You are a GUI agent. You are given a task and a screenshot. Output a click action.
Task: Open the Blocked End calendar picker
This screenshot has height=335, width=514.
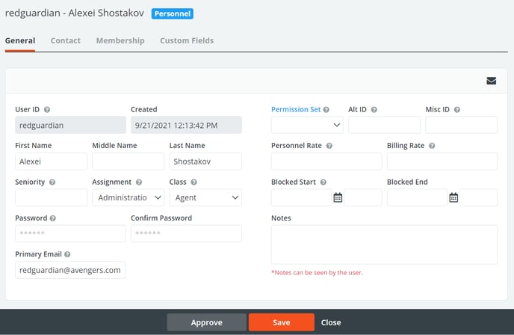453,198
